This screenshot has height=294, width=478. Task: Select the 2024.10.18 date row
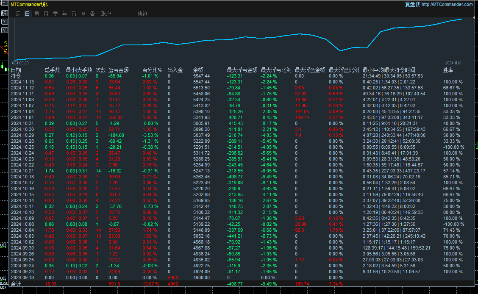point(22,177)
